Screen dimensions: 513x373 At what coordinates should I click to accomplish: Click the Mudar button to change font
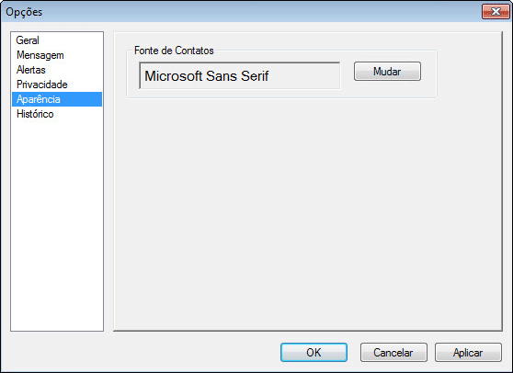tap(387, 72)
